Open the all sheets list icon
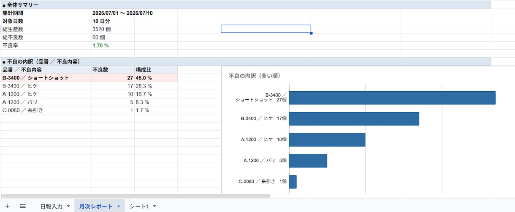The image size is (515, 212). [23, 206]
